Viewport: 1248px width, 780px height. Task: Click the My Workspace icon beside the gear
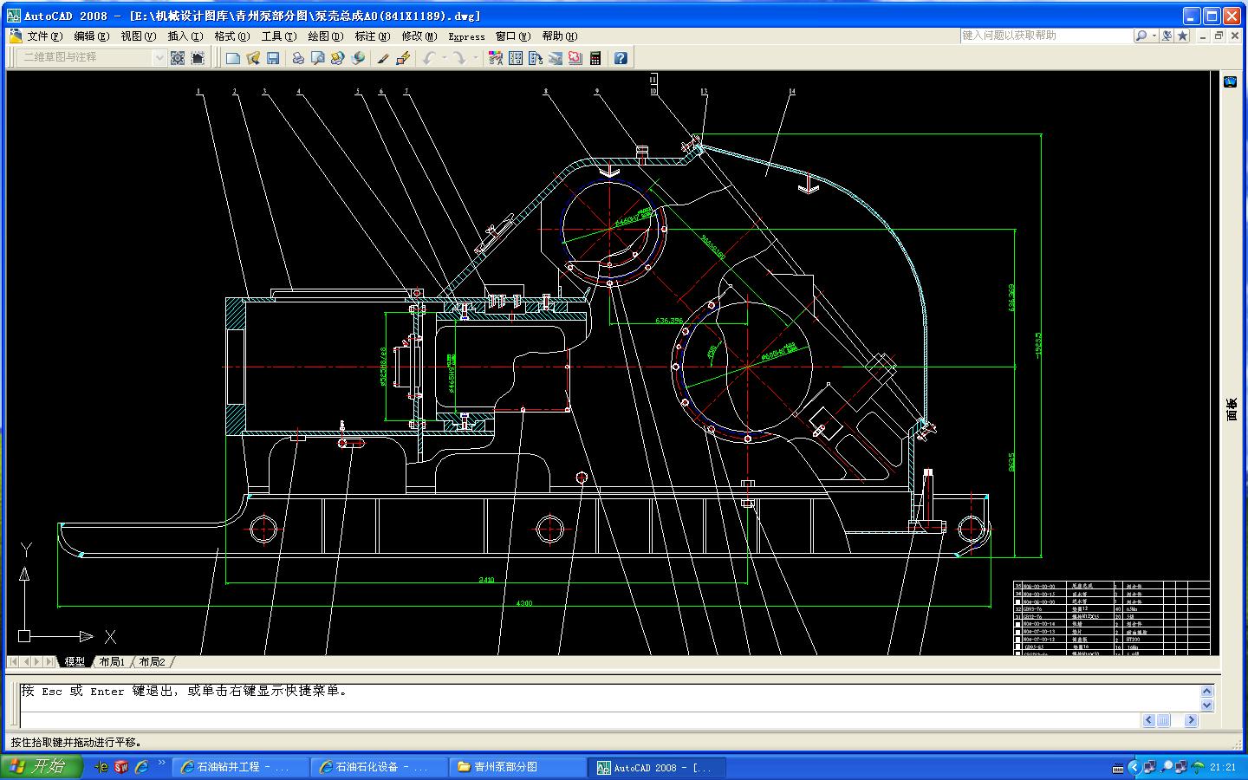pyautogui.click(x=198, y=58)
